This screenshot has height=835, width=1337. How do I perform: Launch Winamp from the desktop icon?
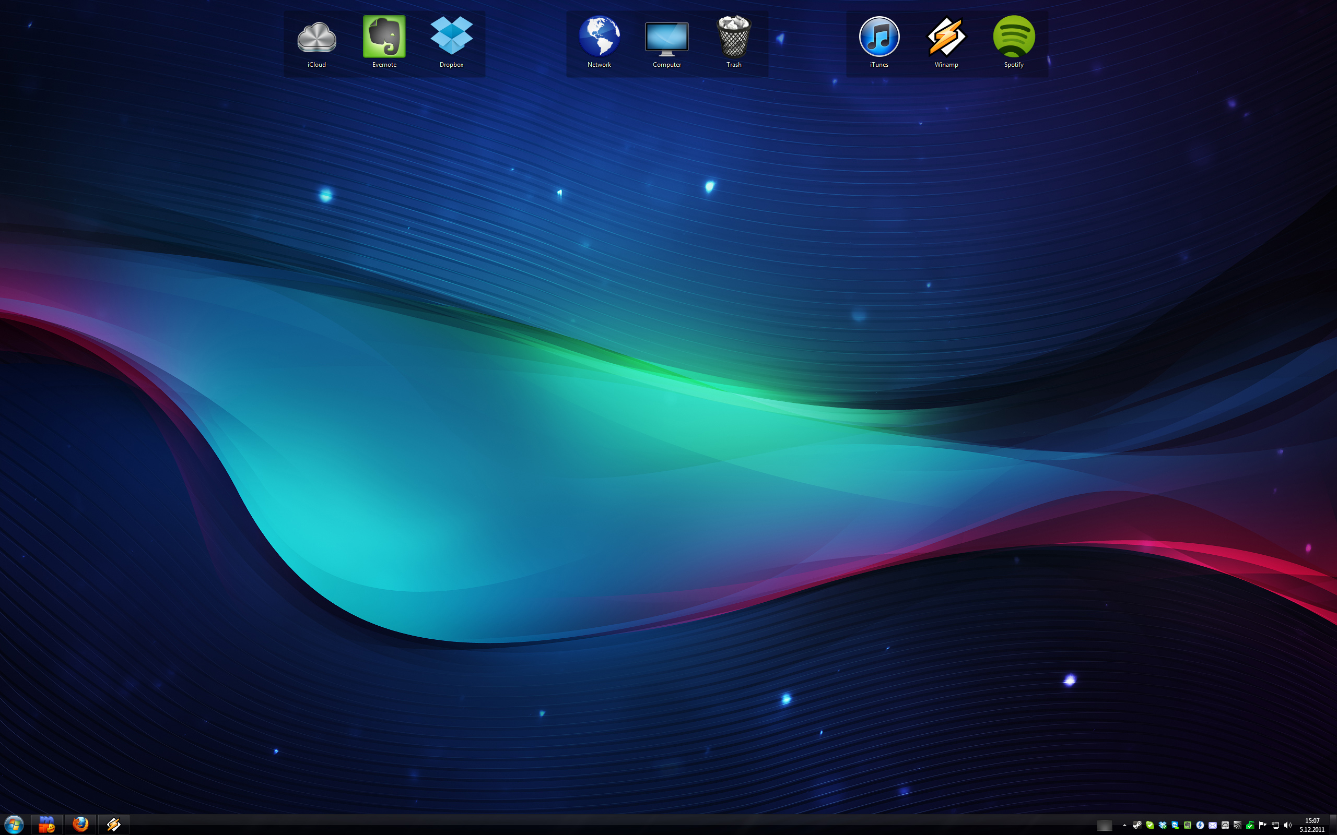tap(946, 37)
